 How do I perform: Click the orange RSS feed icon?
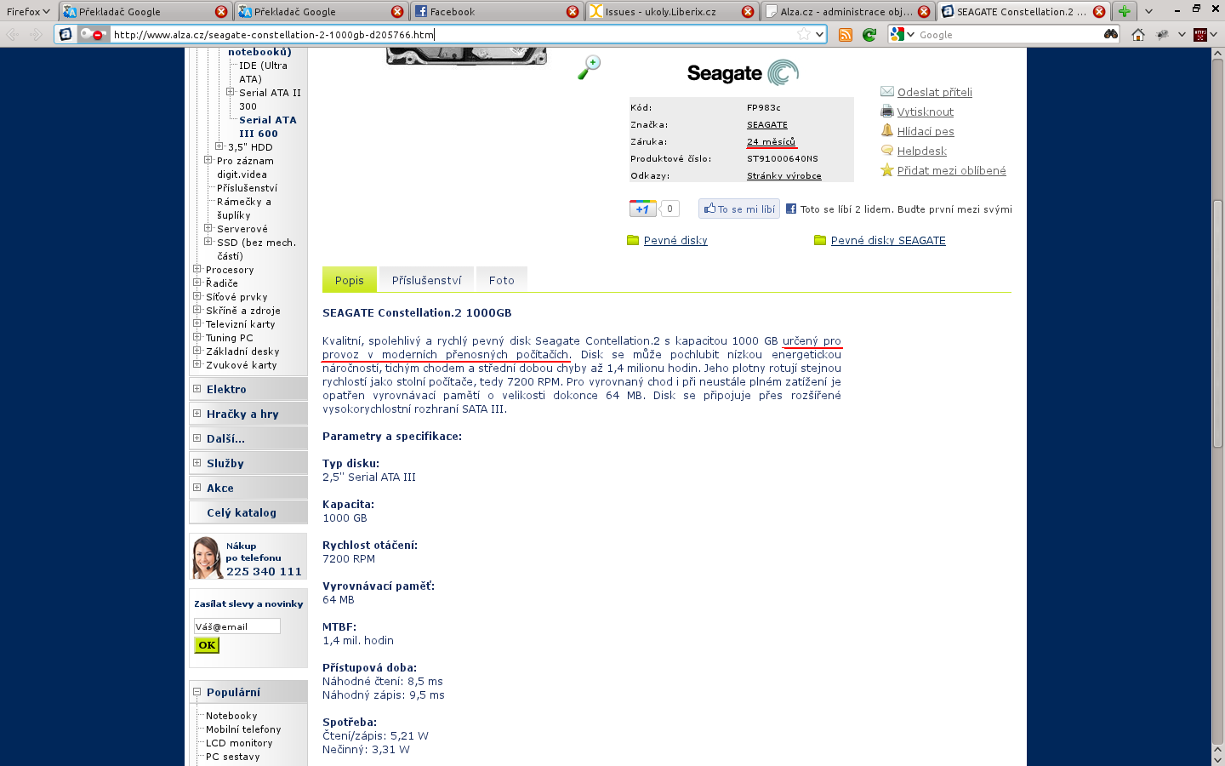[845, 34]
